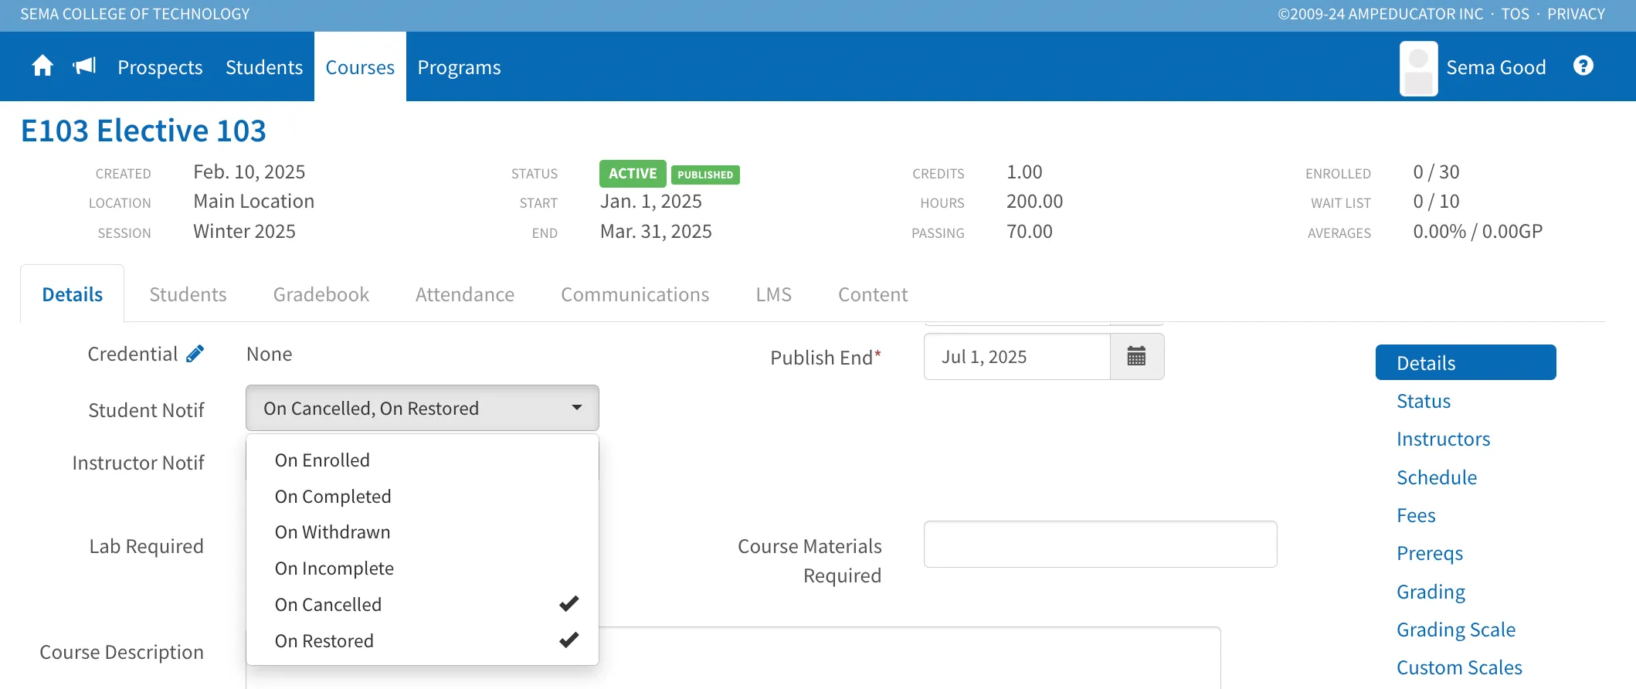Open the Courses navigation tab
This screenshot has height=689, width=1636.
click(360, 67)
